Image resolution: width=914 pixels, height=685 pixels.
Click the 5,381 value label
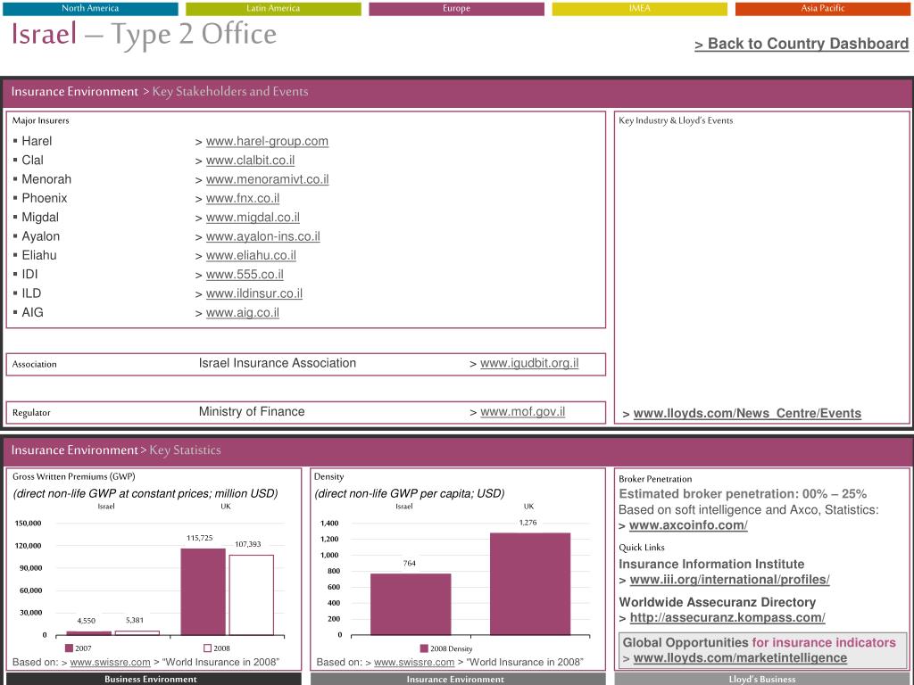point(135,621)
